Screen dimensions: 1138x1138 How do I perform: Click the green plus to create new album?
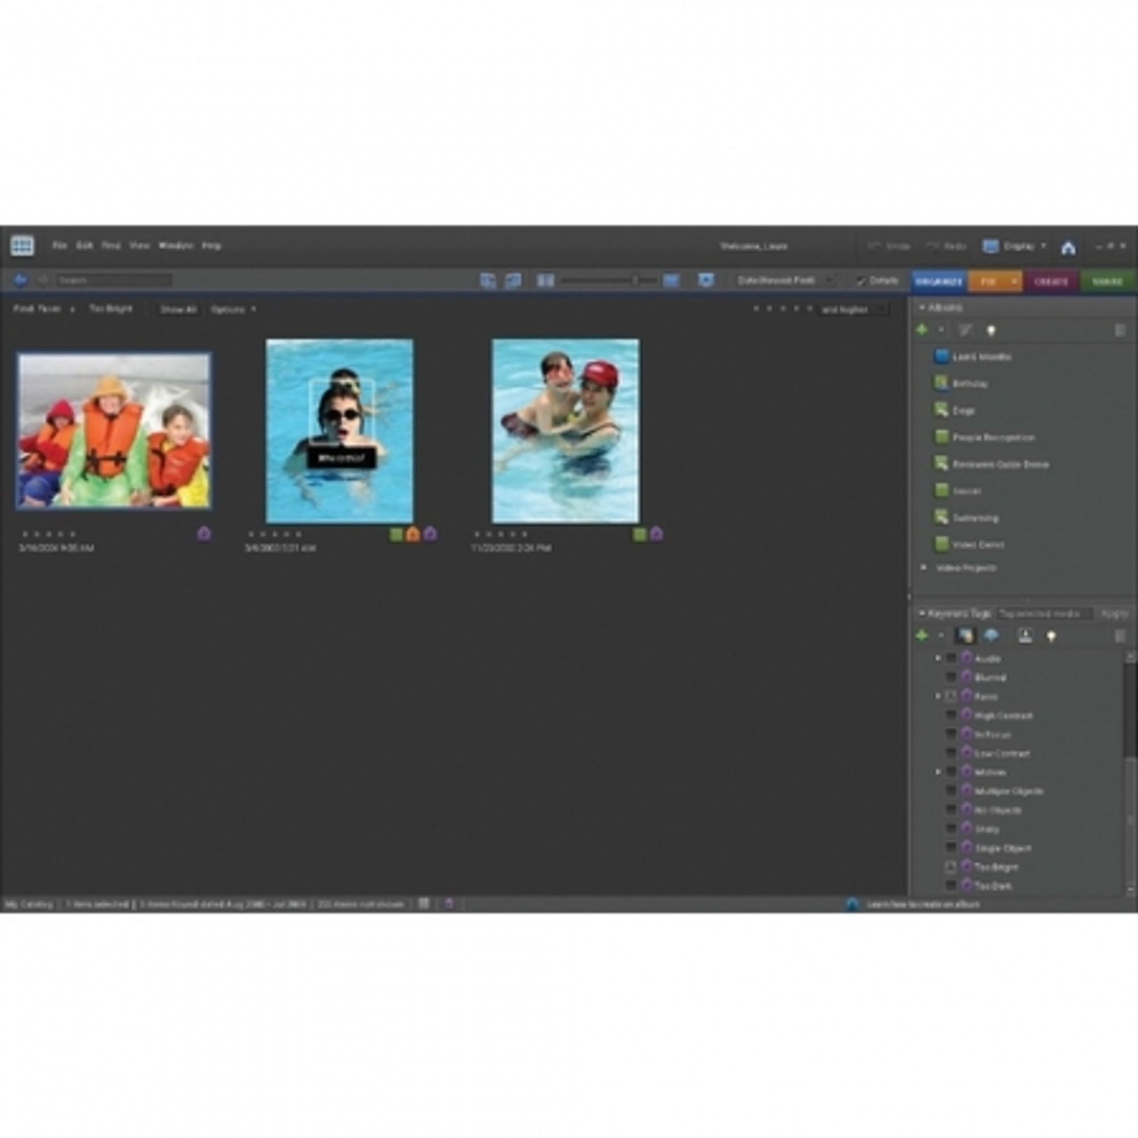[923, 330]
